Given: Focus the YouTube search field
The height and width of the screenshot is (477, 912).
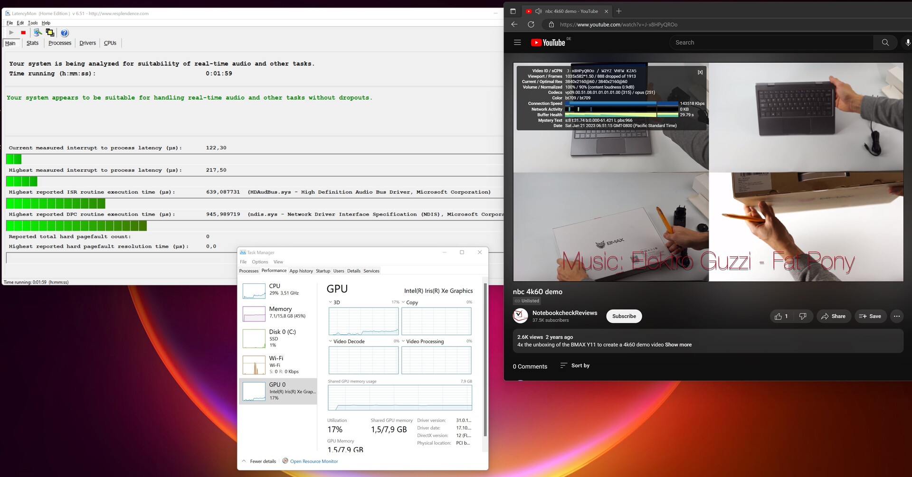Looking at the screenshot, I should 771,42.
